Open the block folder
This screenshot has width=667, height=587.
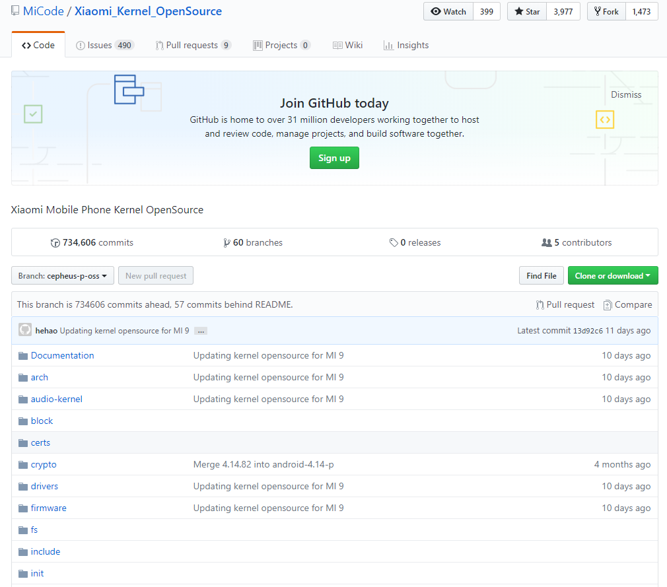(42, 421)
